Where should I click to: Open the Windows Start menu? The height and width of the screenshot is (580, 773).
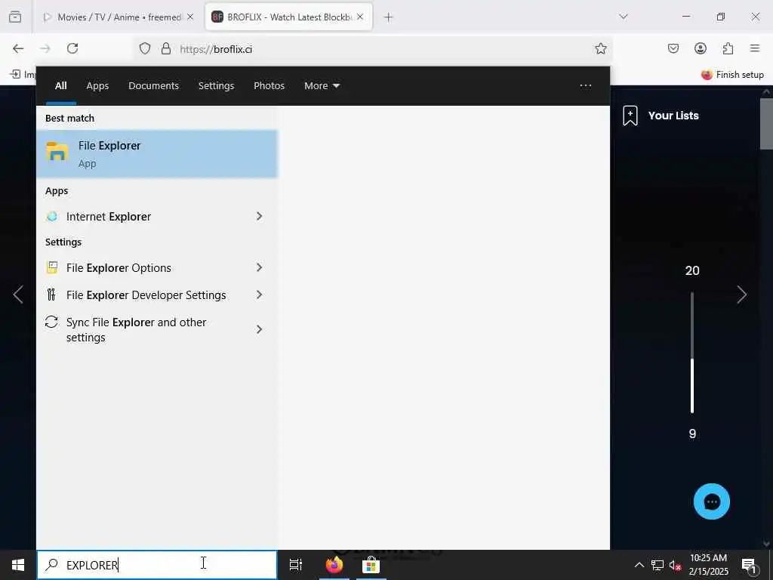tap(18, 565)
